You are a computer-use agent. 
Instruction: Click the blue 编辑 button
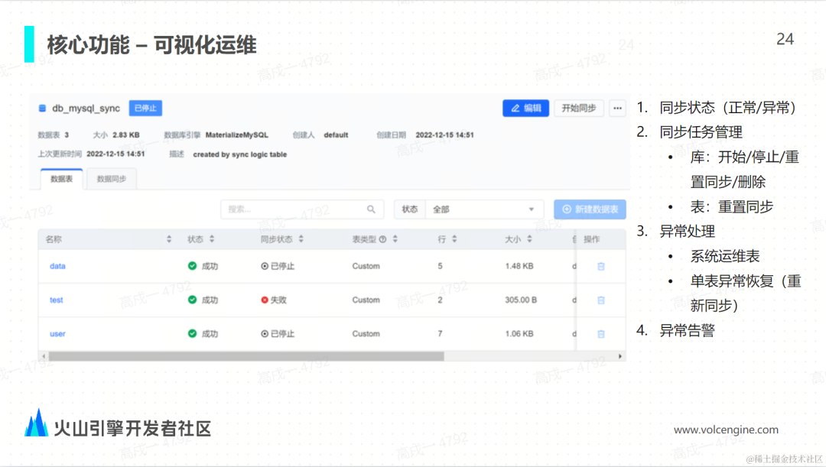[x=525, y=108]
